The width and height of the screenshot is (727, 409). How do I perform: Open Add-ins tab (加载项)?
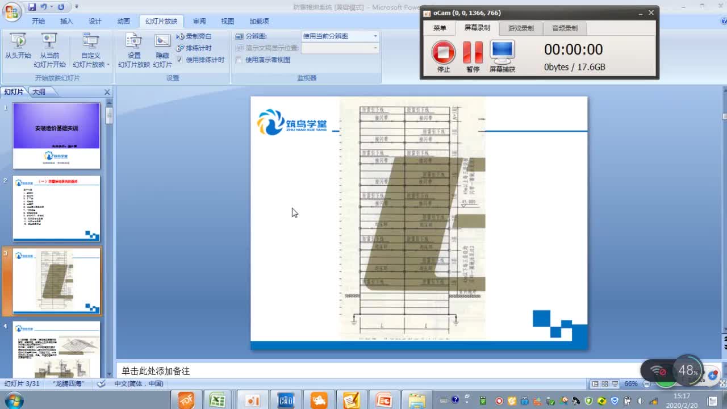point(259,21)
